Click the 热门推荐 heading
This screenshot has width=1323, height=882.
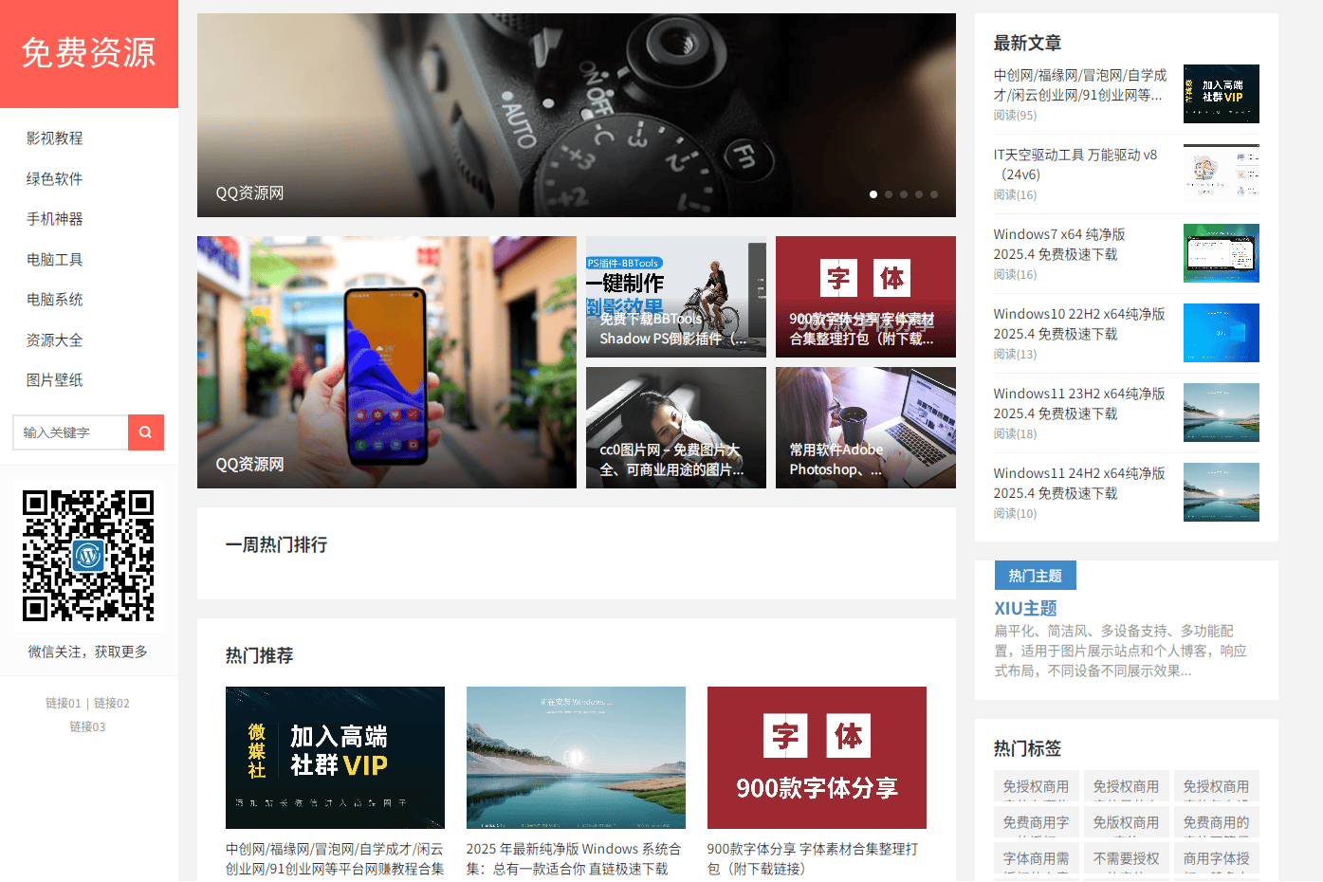pos(259,656)
